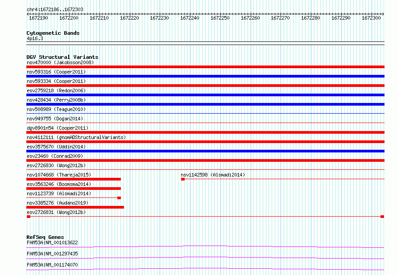Click the end block of nsv1123739 line
This screenshot has width=397, height=275.
119,198
